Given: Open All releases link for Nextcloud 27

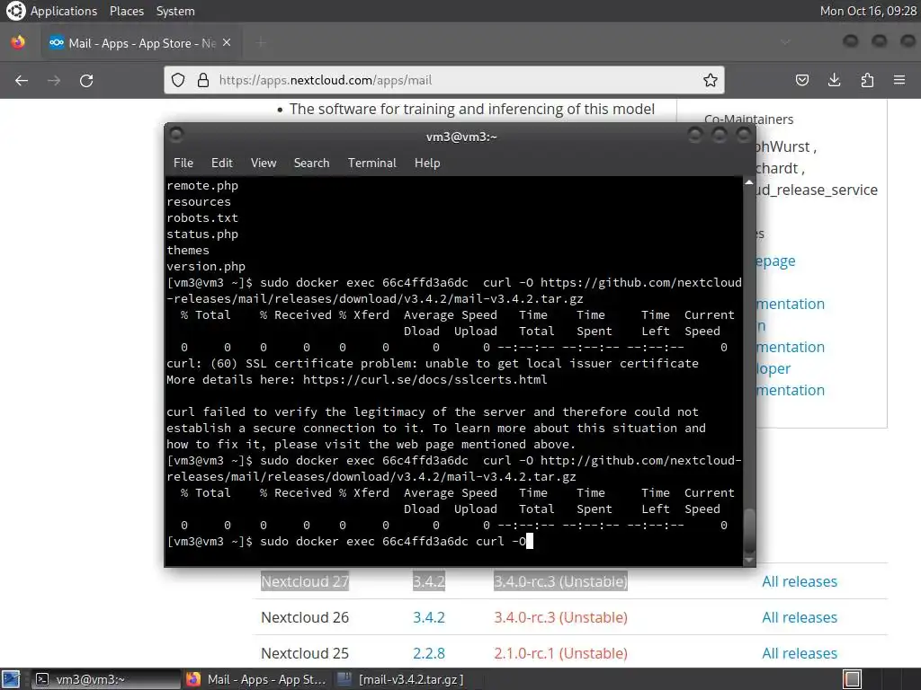Looking at the screenshot, I should (800, 581).
